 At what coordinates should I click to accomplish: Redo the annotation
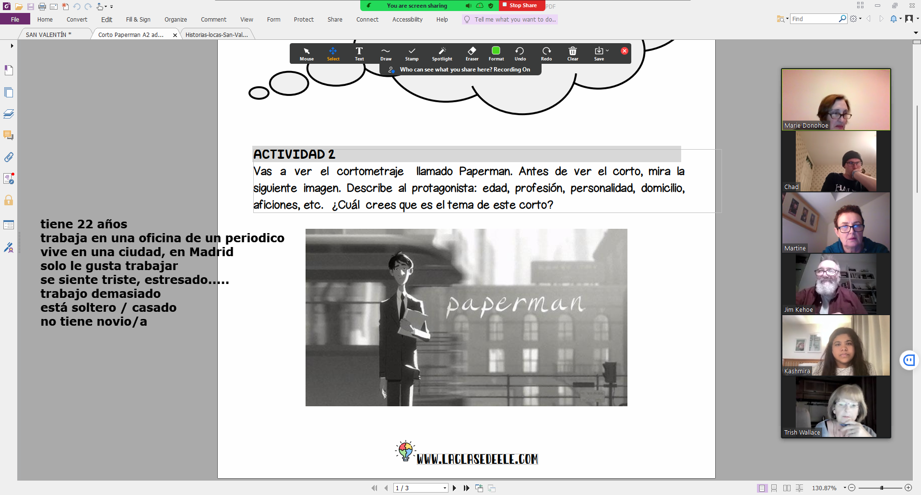(546, 54)
